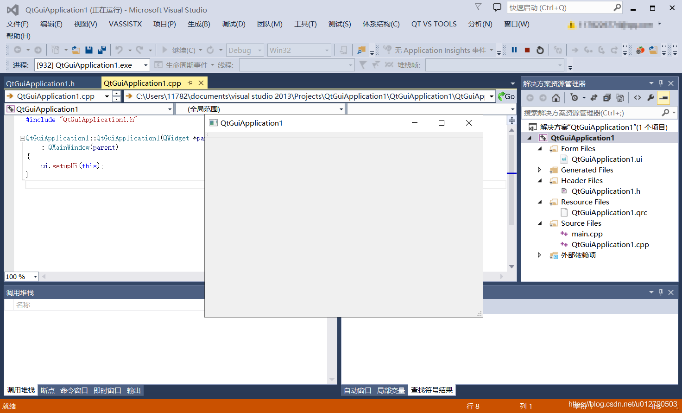This screenshot has height=413, width=682.
Task: Open Properties with the wrench icon
Action: pyautogui.click(x=650, y=97)
